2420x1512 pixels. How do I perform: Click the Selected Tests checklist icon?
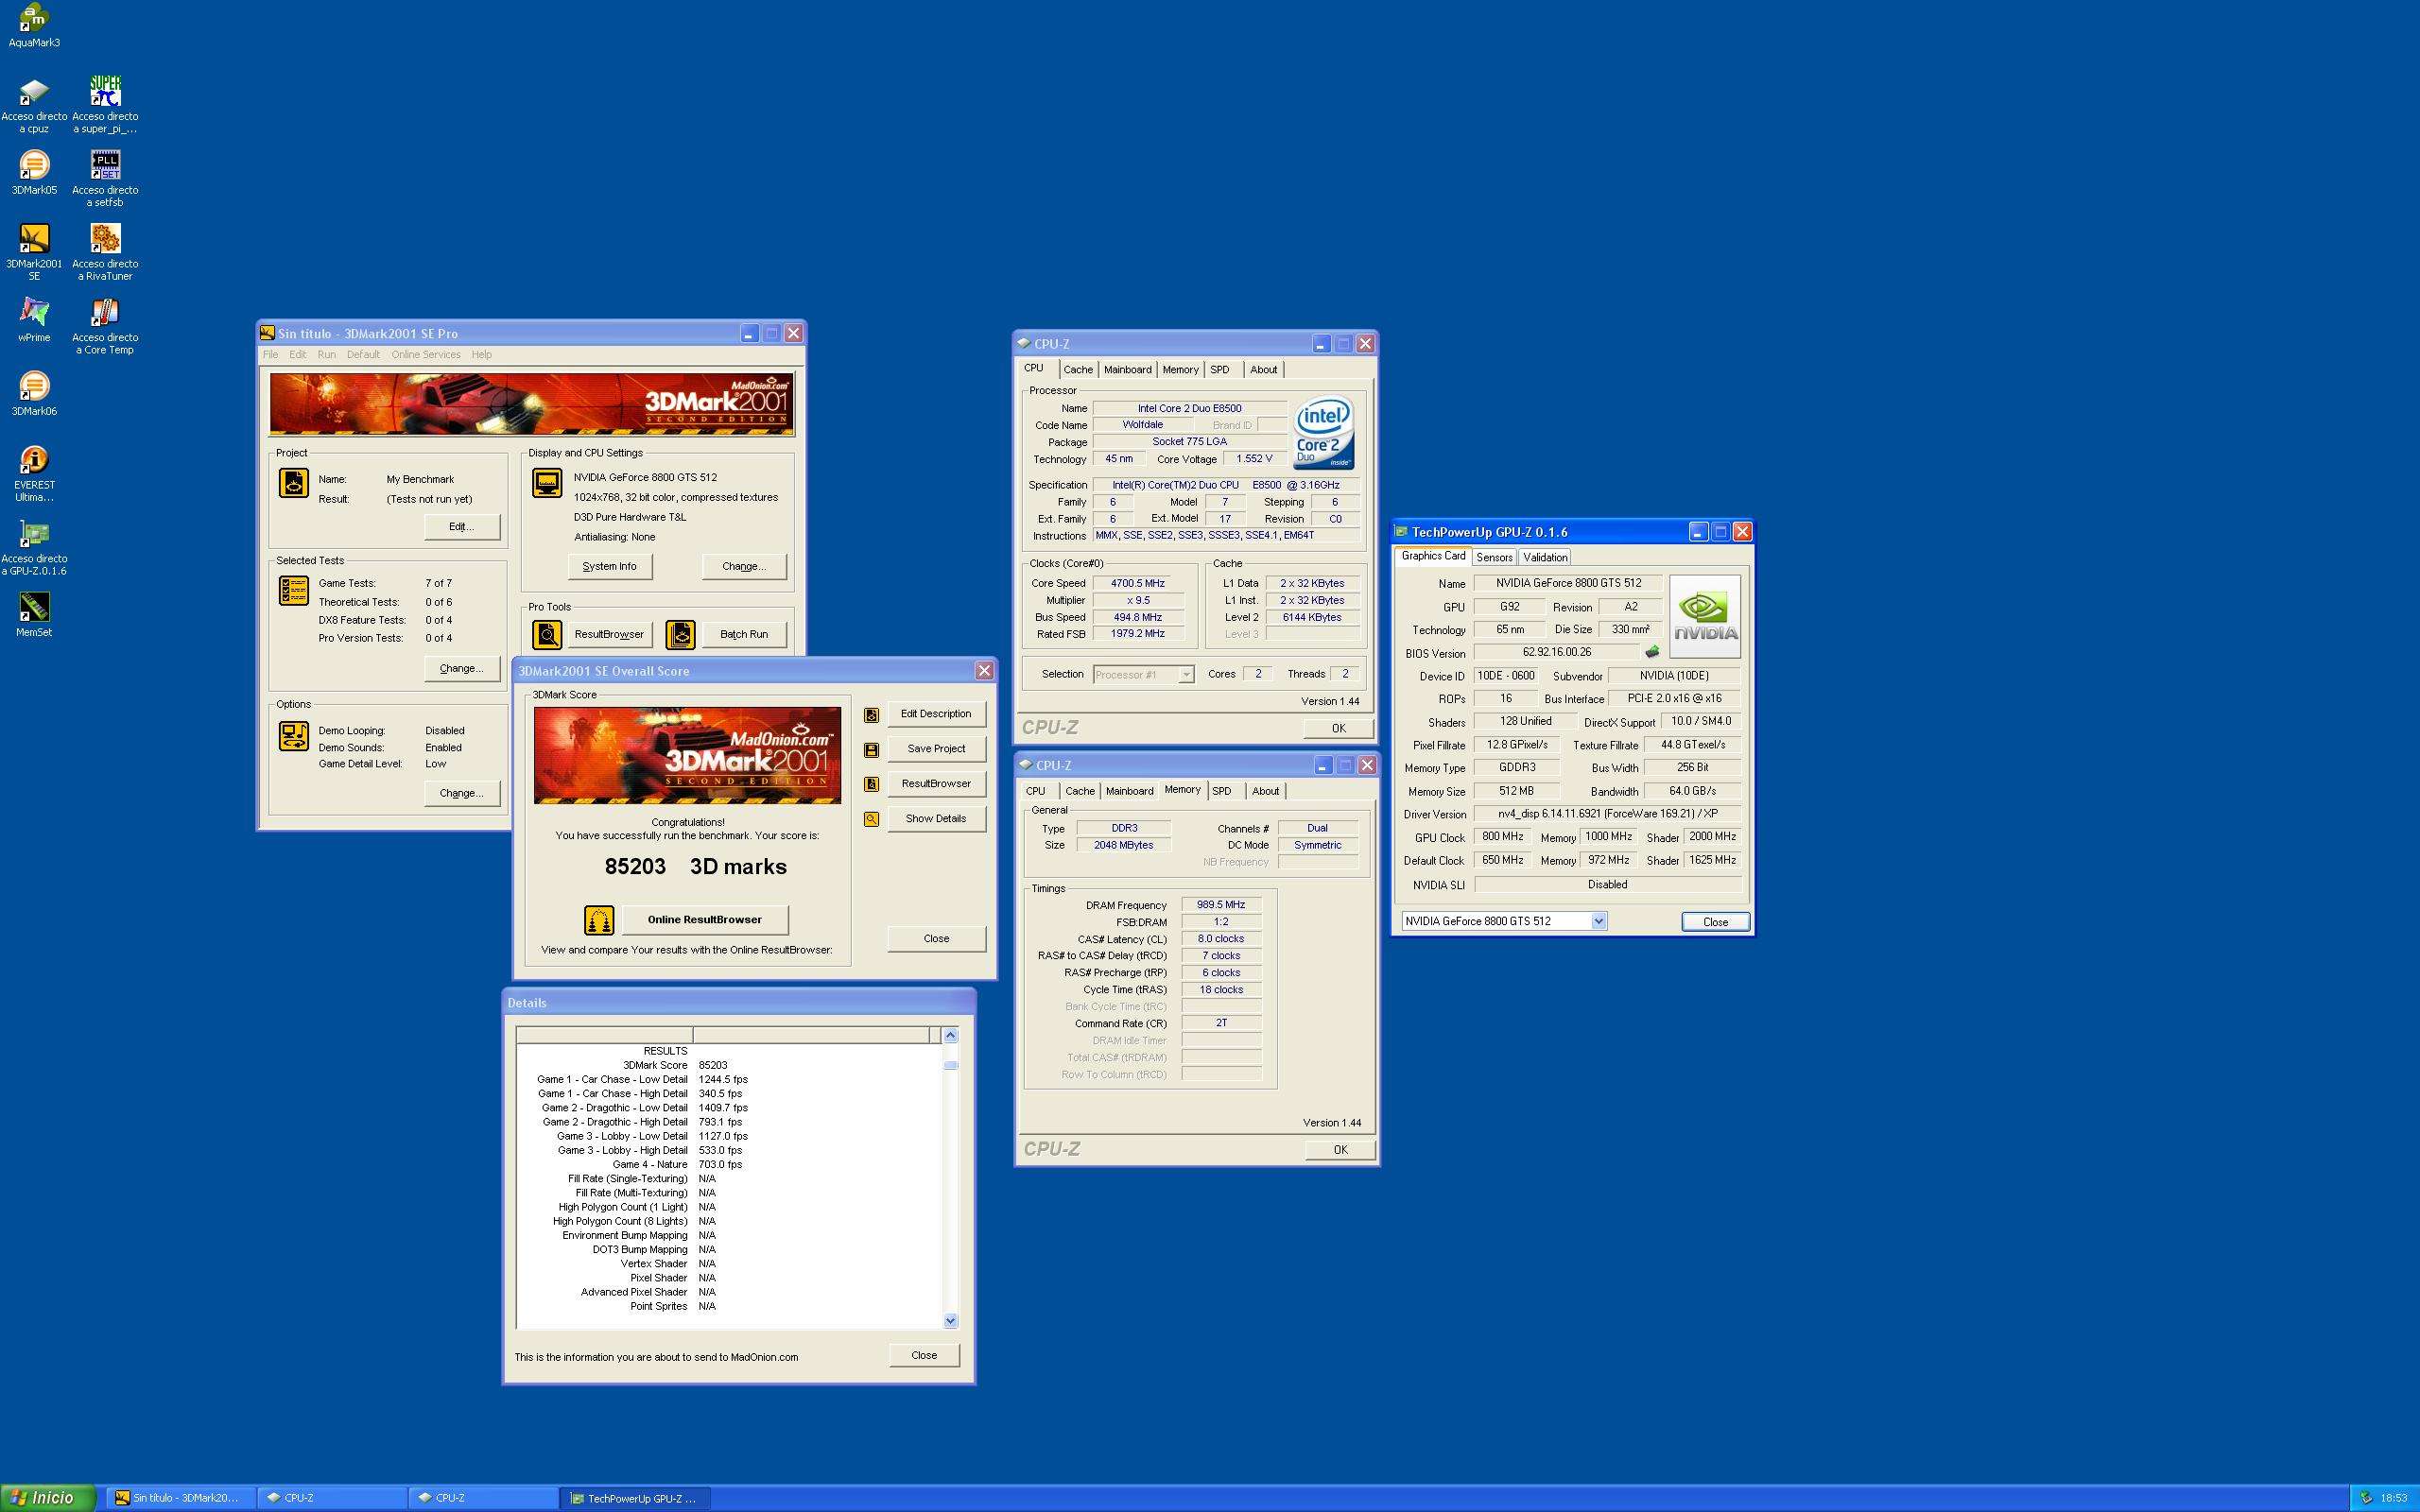tap(293, 591)
